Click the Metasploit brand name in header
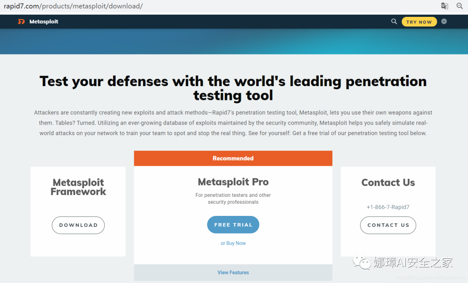The image size is (468, 283). 44,22
